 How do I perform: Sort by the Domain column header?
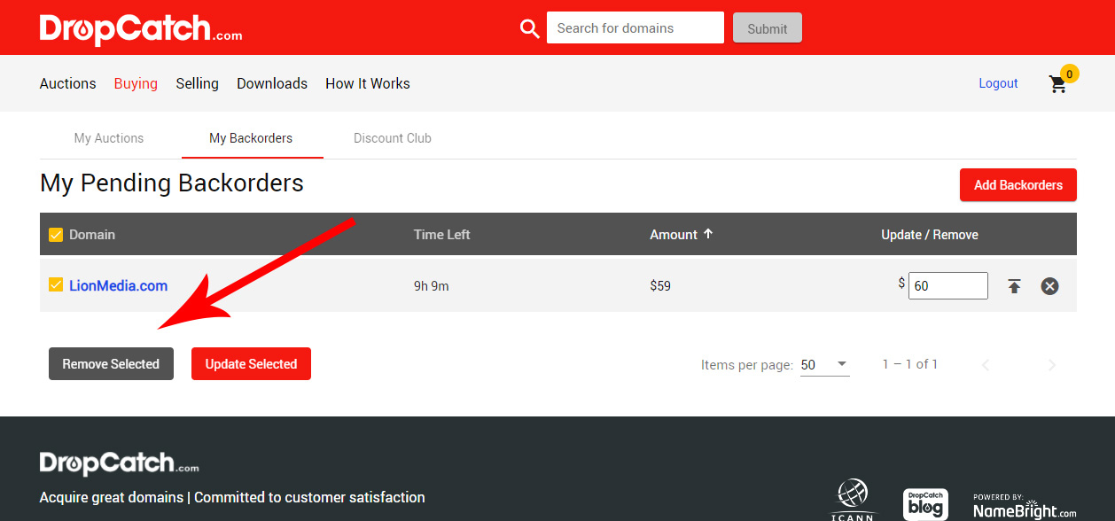pos(92,235)
